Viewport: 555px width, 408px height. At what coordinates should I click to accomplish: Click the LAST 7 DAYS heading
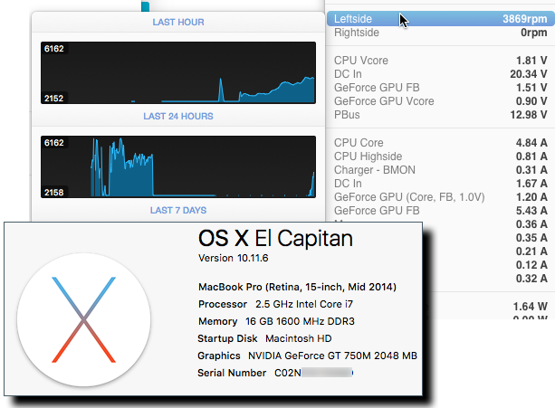[x=178, y=211]
